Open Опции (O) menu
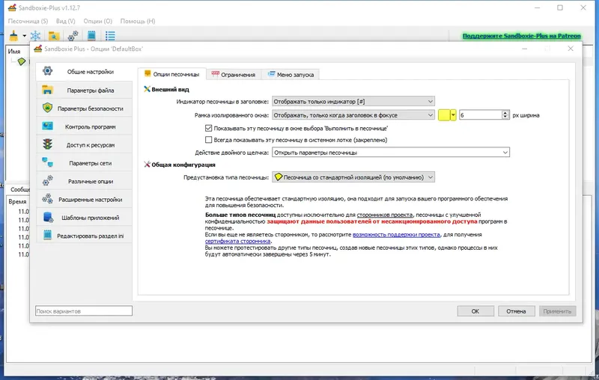The width and height of the screenshot is (599, 380). [x=98, y=21]
